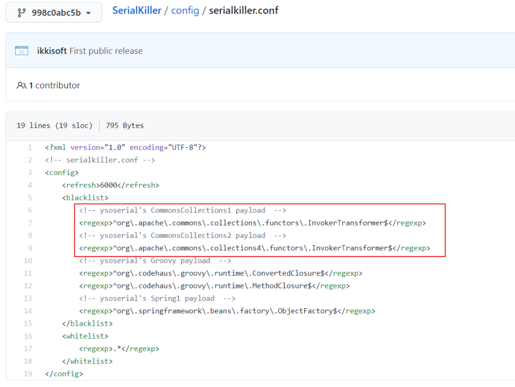This screenshot has height=387, width=515.
Task: Click line number 19 closing config tag
Action: pyautogui.click(x=28, y=373)
